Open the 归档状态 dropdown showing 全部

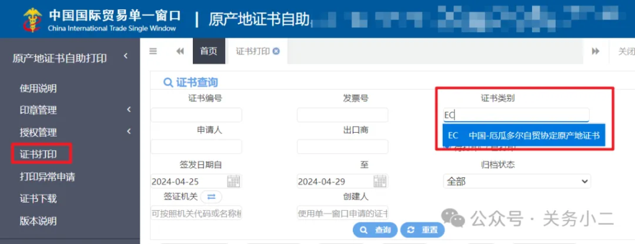pos(517,182)
